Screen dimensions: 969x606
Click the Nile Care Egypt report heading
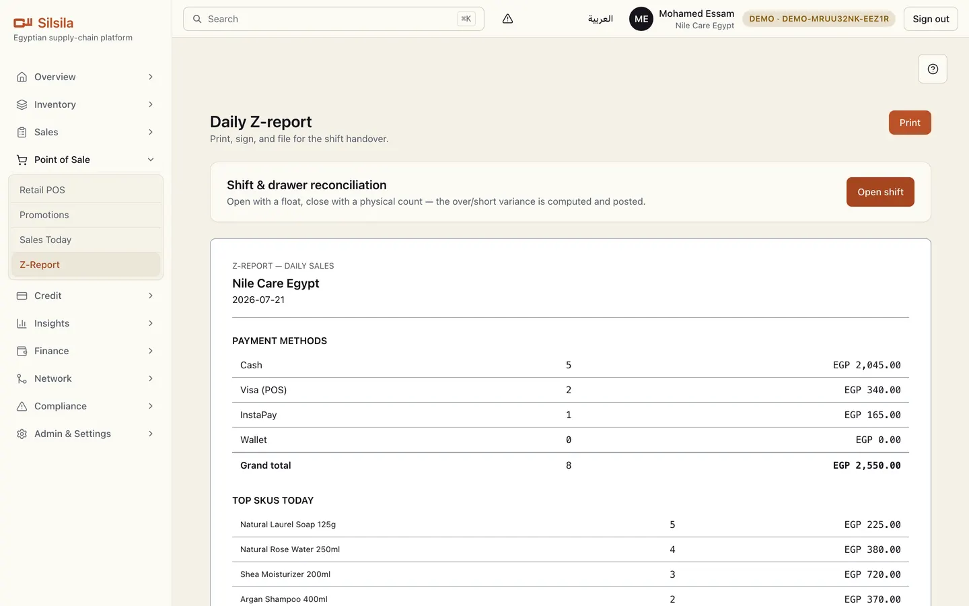[276, 283]
